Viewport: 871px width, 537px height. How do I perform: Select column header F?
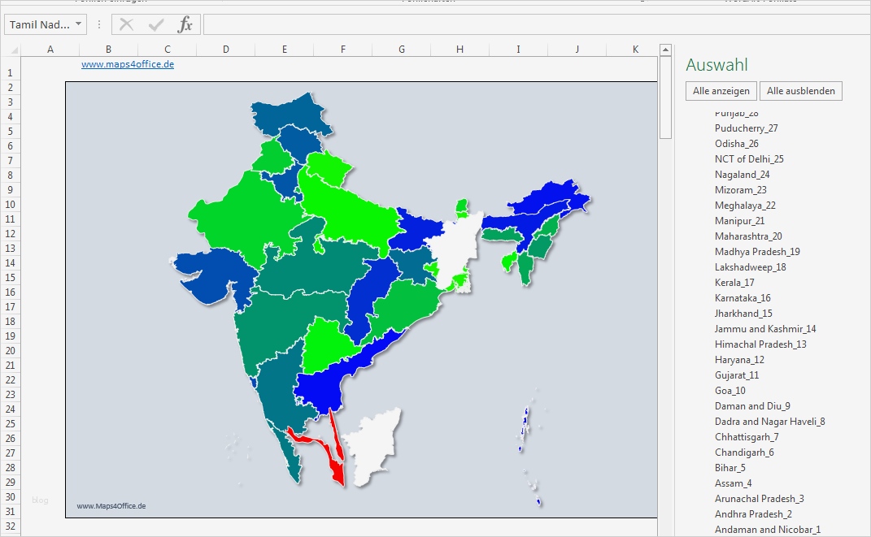click(x=342, y=49)
